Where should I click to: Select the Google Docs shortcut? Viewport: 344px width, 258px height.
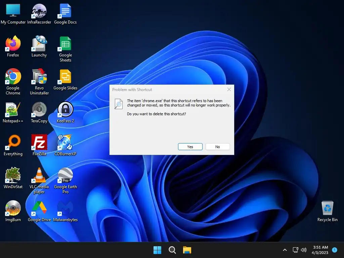(65, 13)
